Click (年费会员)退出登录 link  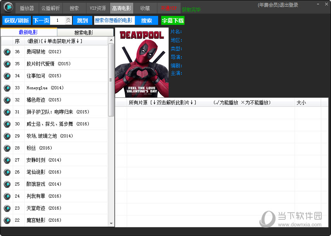click(x=278, y=5)
